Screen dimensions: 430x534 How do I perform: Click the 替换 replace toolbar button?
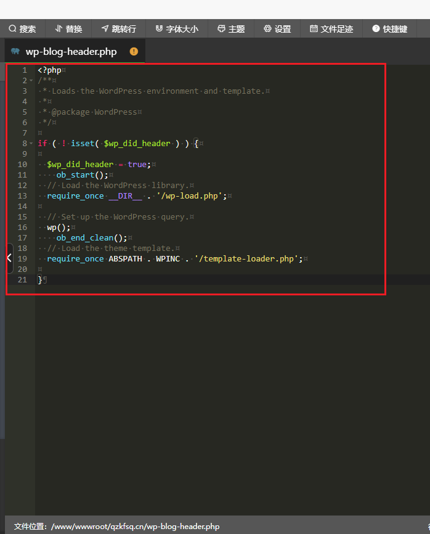pyautogui.click(x=68, y=29)
